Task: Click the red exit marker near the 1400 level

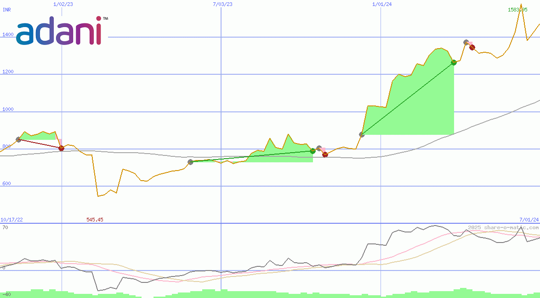Action: (x=472, y=47)
